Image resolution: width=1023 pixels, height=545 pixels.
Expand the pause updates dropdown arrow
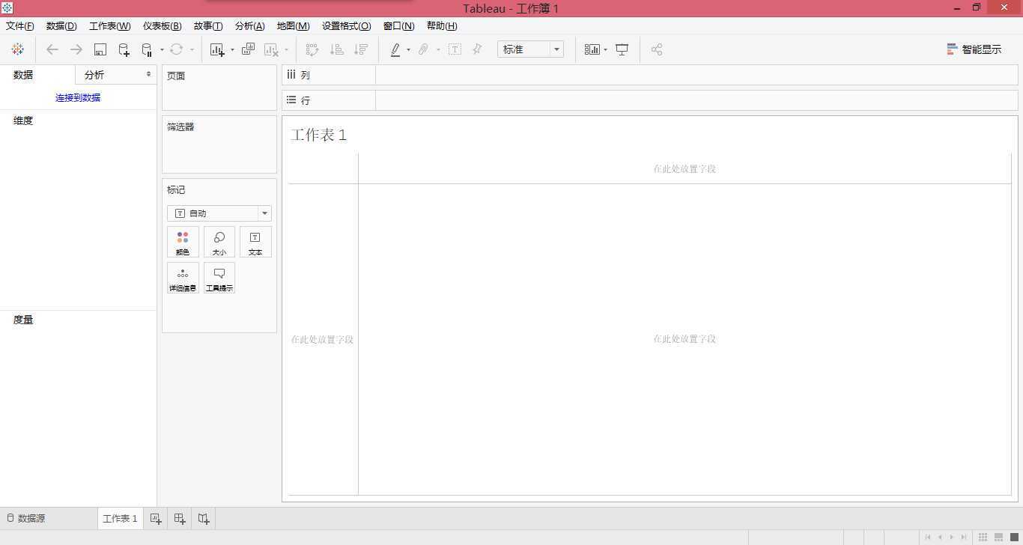(162, 50)
